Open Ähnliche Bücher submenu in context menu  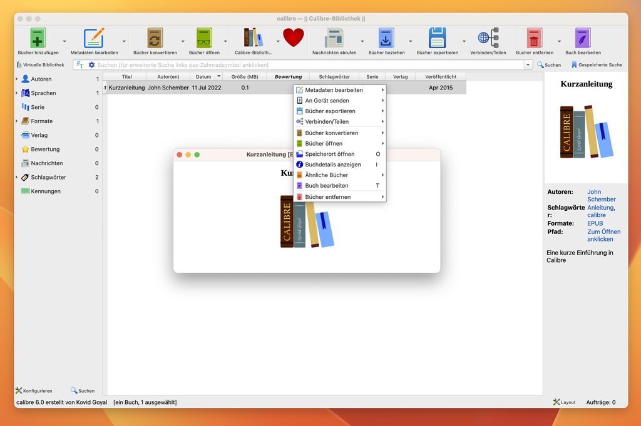327,175
